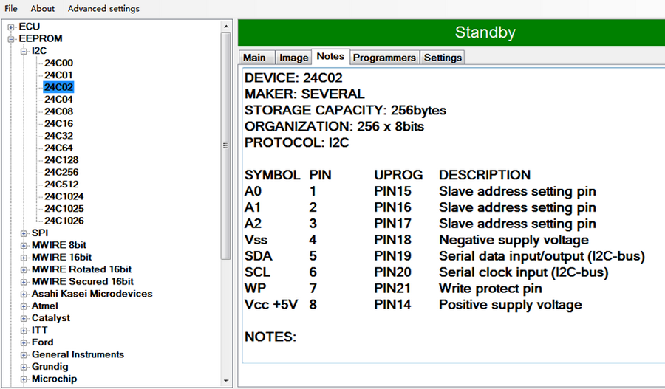
Task: Collapse the I2C branch
Action: tap(24, 51)
